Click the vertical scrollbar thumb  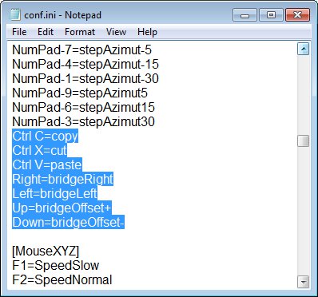pos(304,141)
